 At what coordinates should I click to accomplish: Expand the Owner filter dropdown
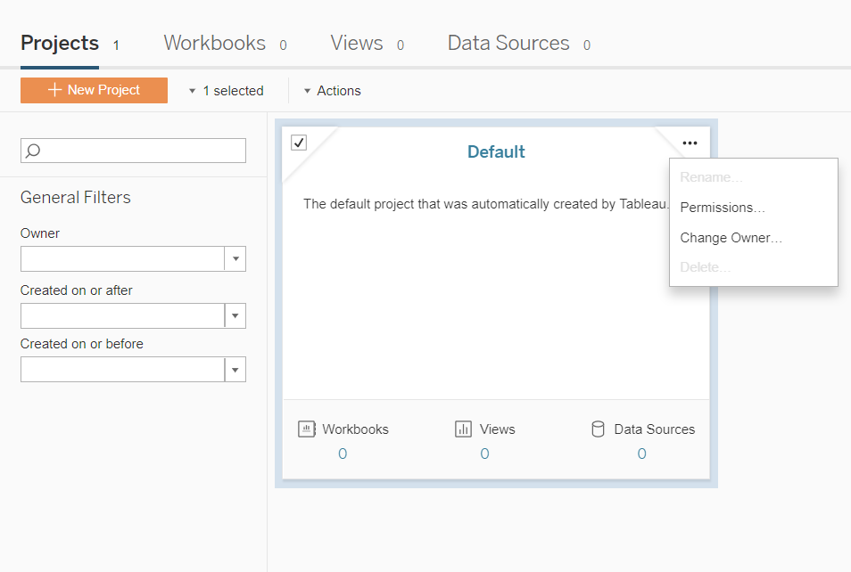235,259
